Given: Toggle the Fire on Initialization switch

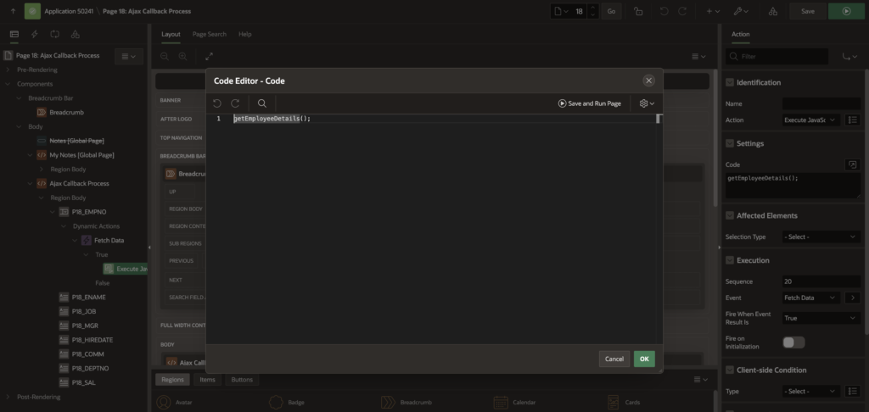Looking at the screenshot, I should pos(793,342).
